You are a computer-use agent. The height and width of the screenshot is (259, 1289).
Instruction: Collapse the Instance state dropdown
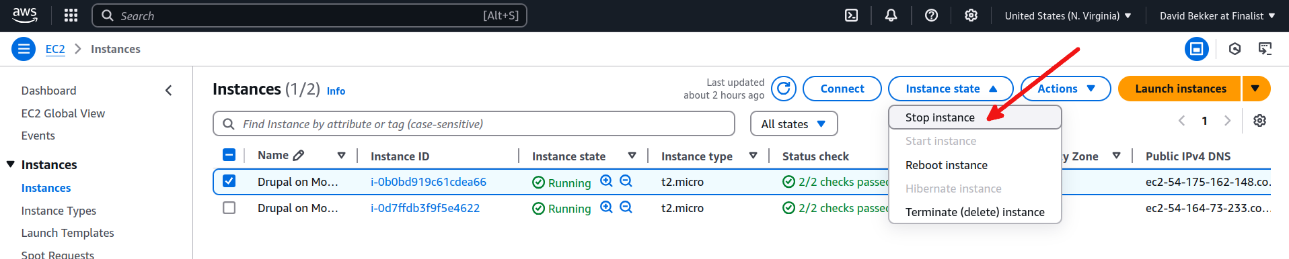pyautogui.click(x=951, y=89)
